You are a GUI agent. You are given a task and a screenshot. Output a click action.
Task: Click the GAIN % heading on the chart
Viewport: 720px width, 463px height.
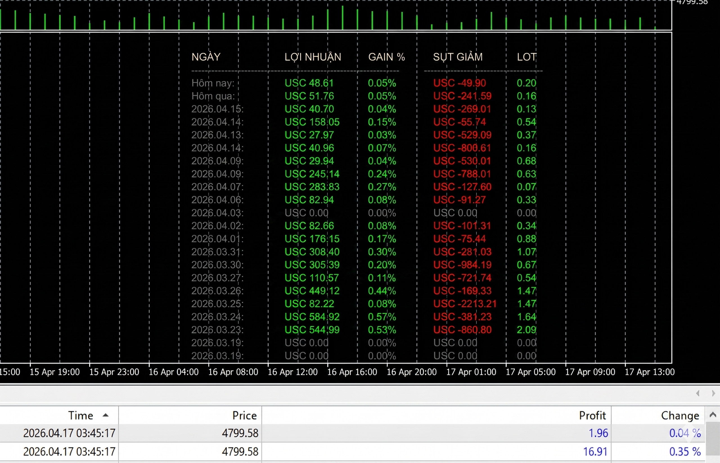(x=387, y=57)
